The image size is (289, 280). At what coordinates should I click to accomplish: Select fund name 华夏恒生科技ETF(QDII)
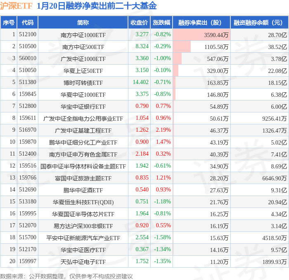tap(83, 202)
